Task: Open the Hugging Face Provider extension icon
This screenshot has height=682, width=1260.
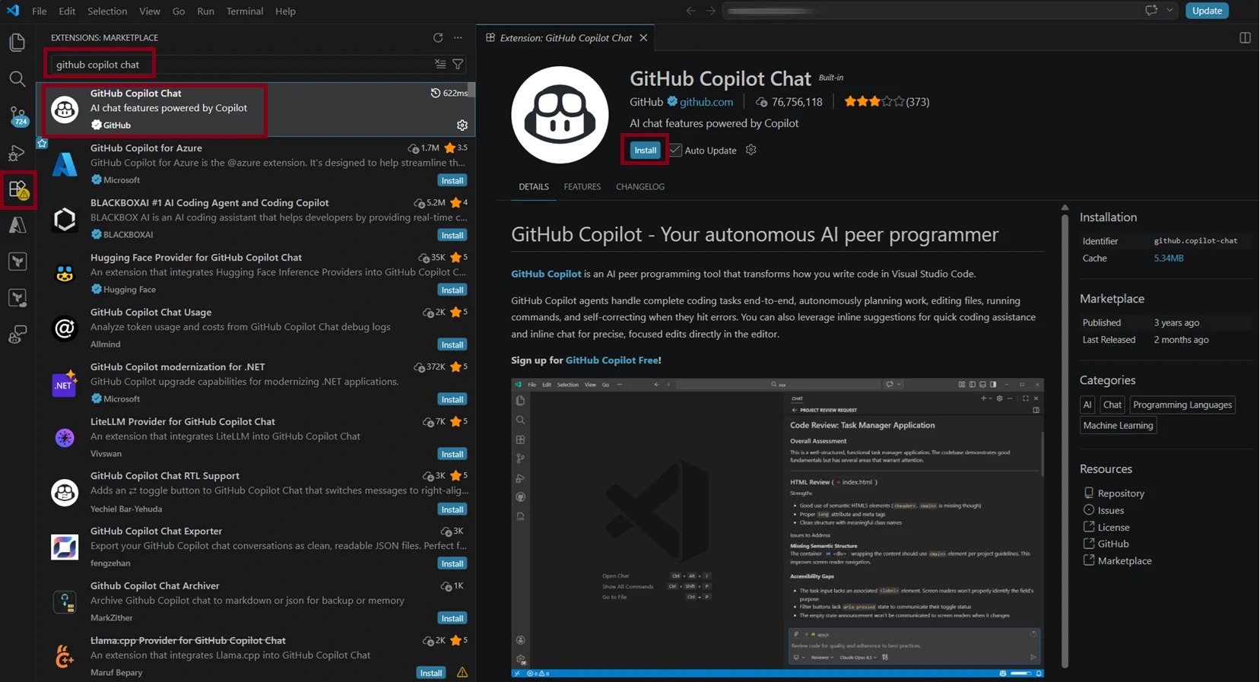Action: tap(65, 274)
